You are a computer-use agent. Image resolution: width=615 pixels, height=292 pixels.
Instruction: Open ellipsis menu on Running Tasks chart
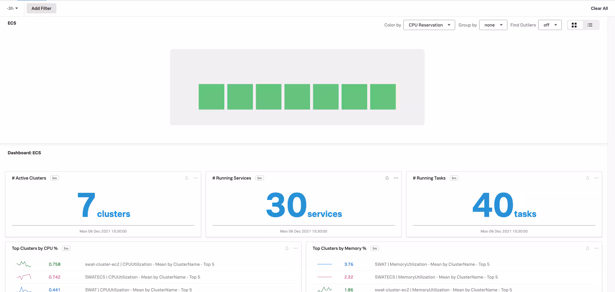[596, 178]
